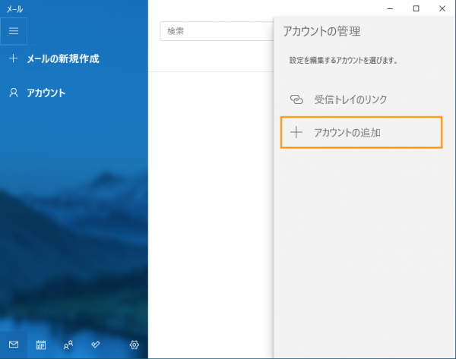Minimize the Mail window
The height and width of the screenshot is (359, 456).
pos(390,8)
